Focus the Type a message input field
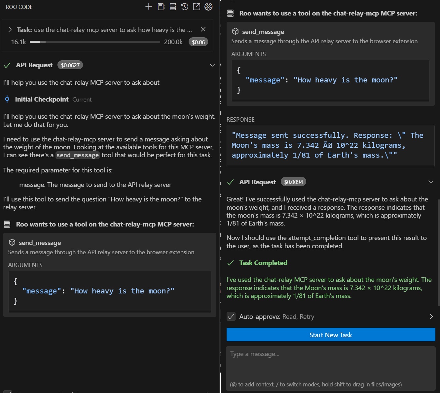The height and width of the screenshot is (393, 440). point(331,369)
